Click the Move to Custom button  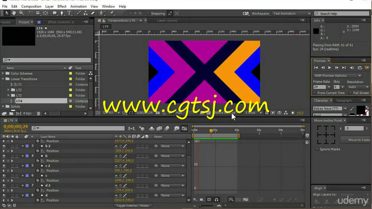356,140
